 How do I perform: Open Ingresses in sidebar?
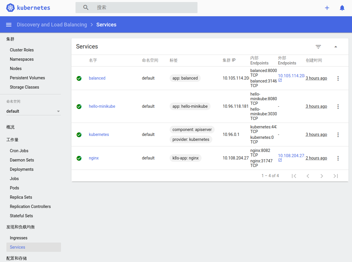click(19, 238)
